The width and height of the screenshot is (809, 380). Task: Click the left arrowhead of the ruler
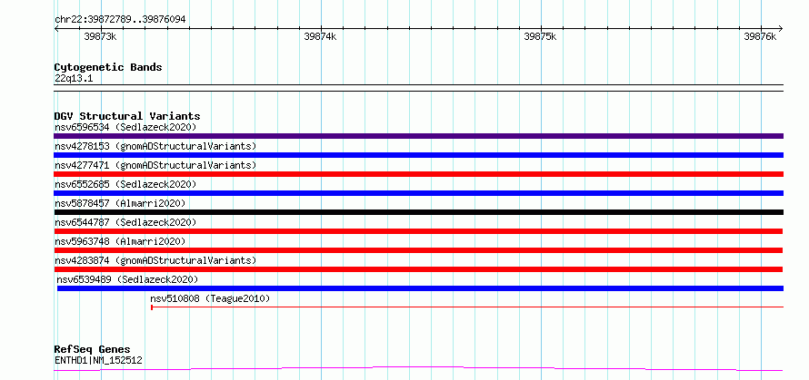coord(56,28)
